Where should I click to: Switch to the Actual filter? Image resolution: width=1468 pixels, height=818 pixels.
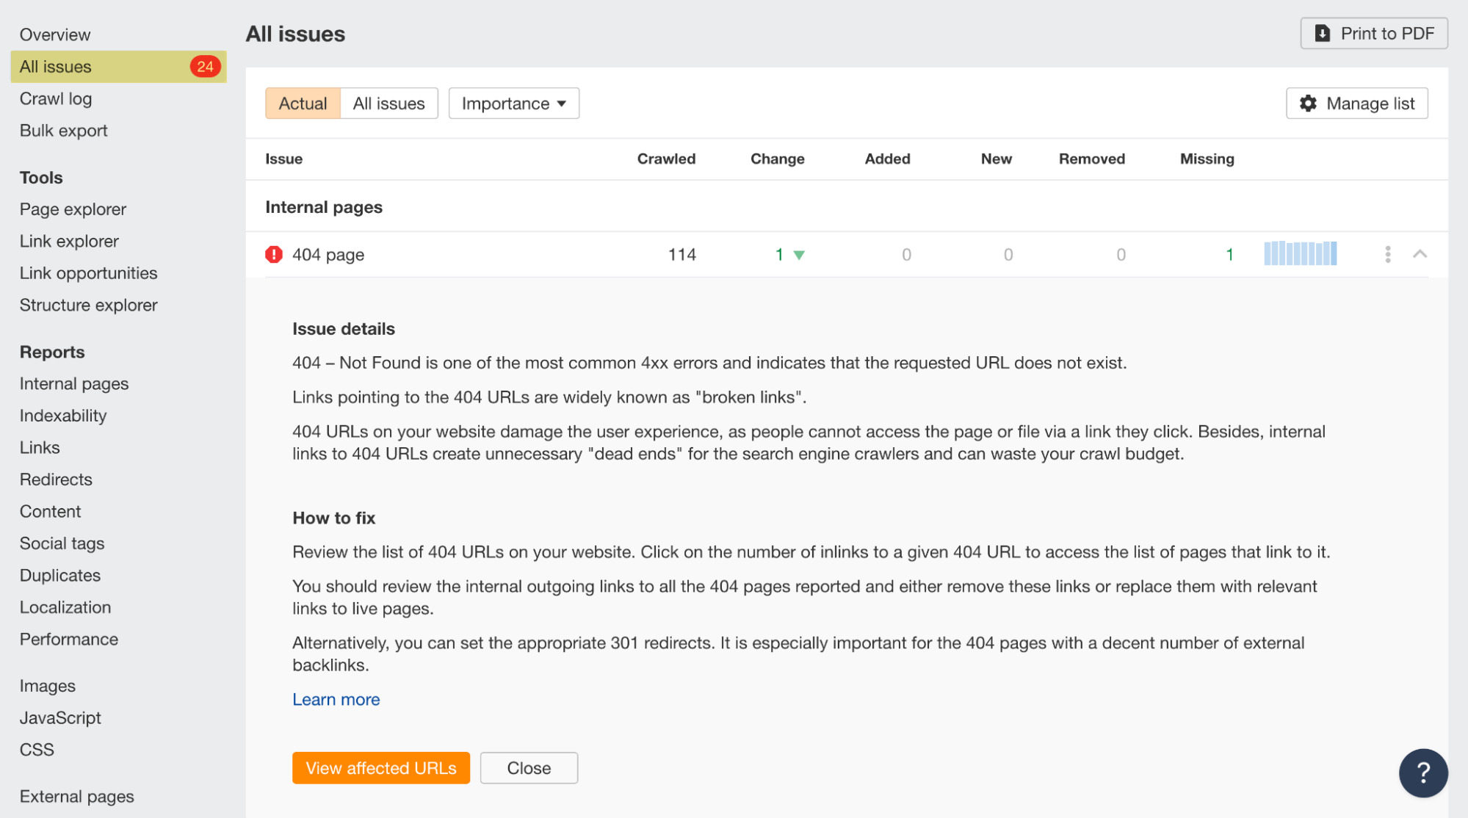point(302,104)
